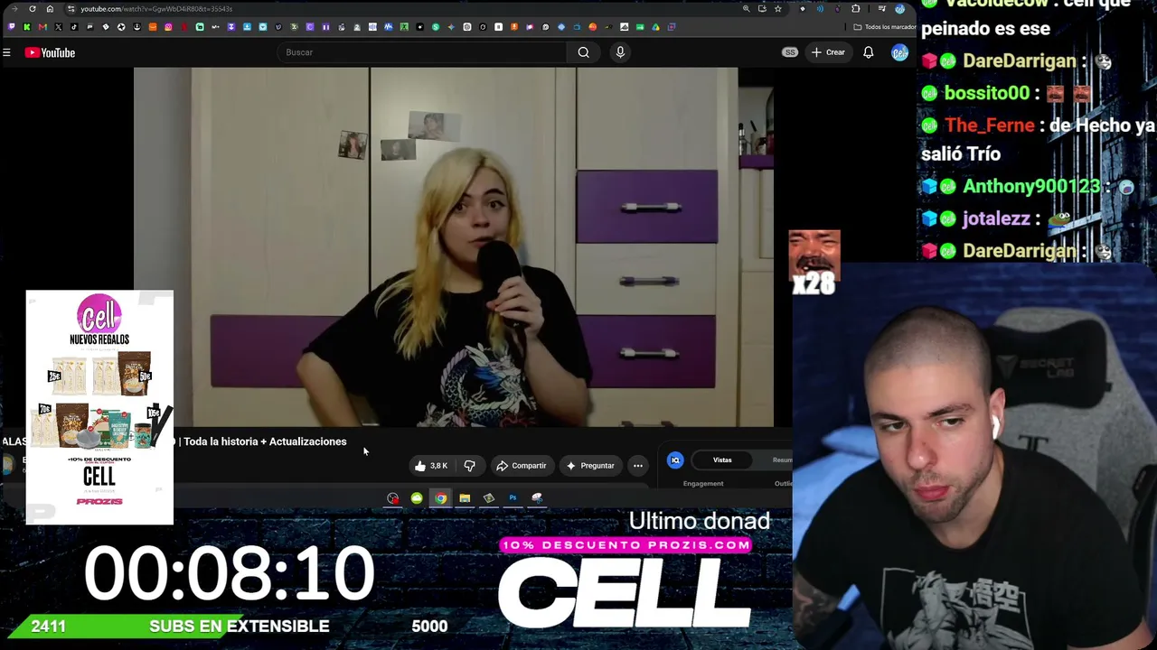Click Compartir to share the video
The width and height of the screenshot is (1157, 650).
point(522,466)
